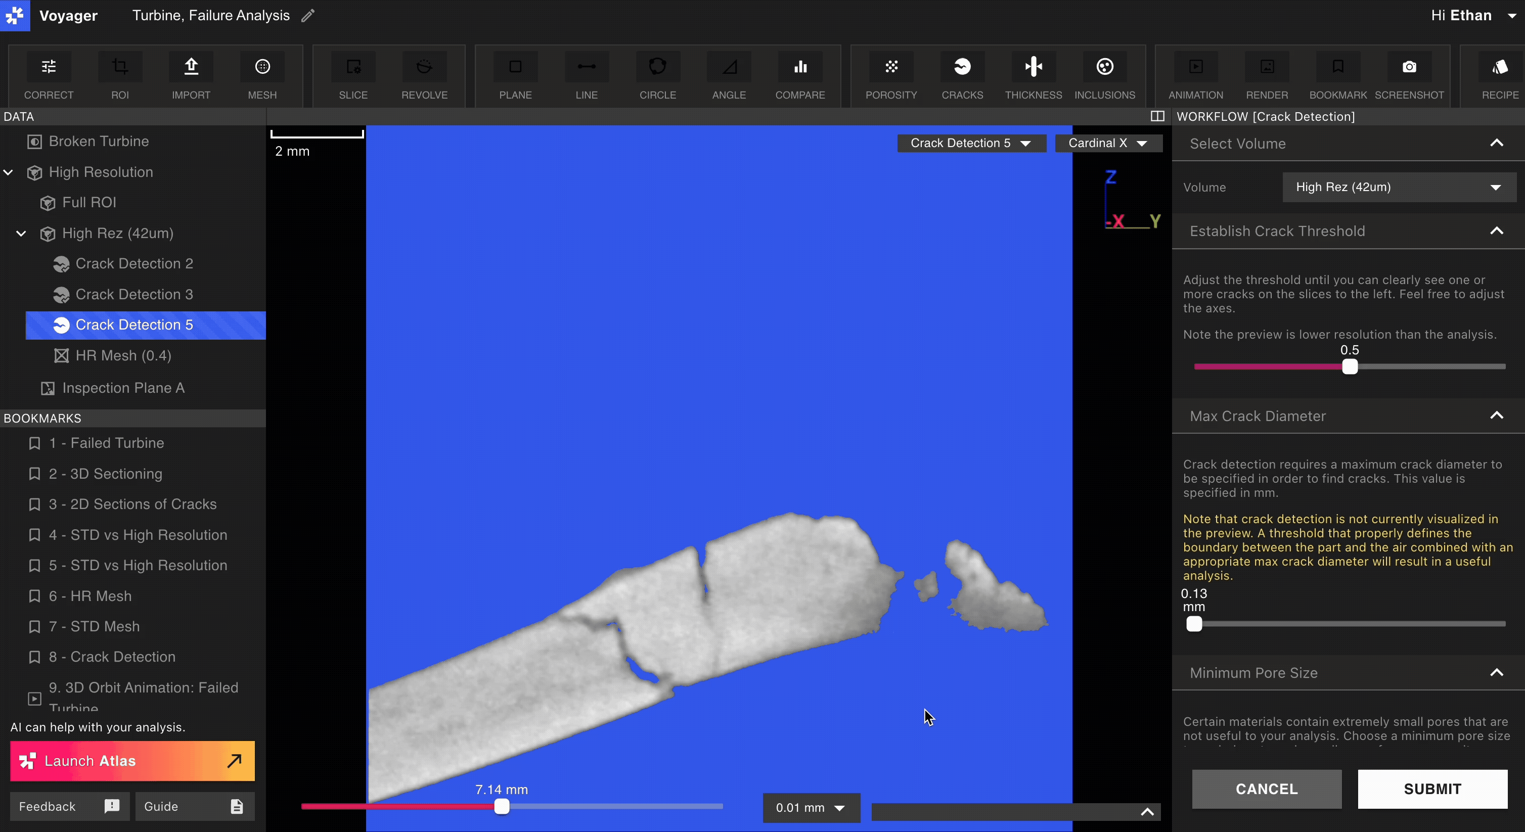
Task: Start the ANIMATION tool
Action: pos(1196,76)
